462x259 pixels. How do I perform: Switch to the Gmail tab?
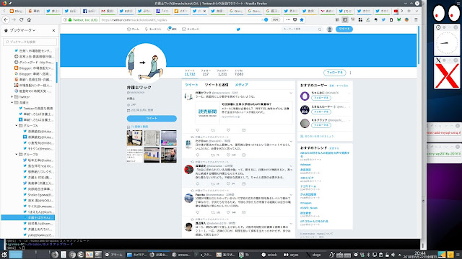pyautogui.click(x=108, y=11)
